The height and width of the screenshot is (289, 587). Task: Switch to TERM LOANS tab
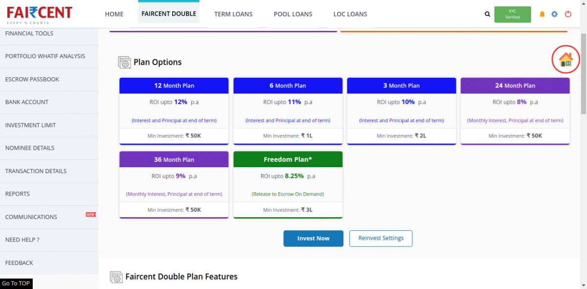(x=233, y=14)
